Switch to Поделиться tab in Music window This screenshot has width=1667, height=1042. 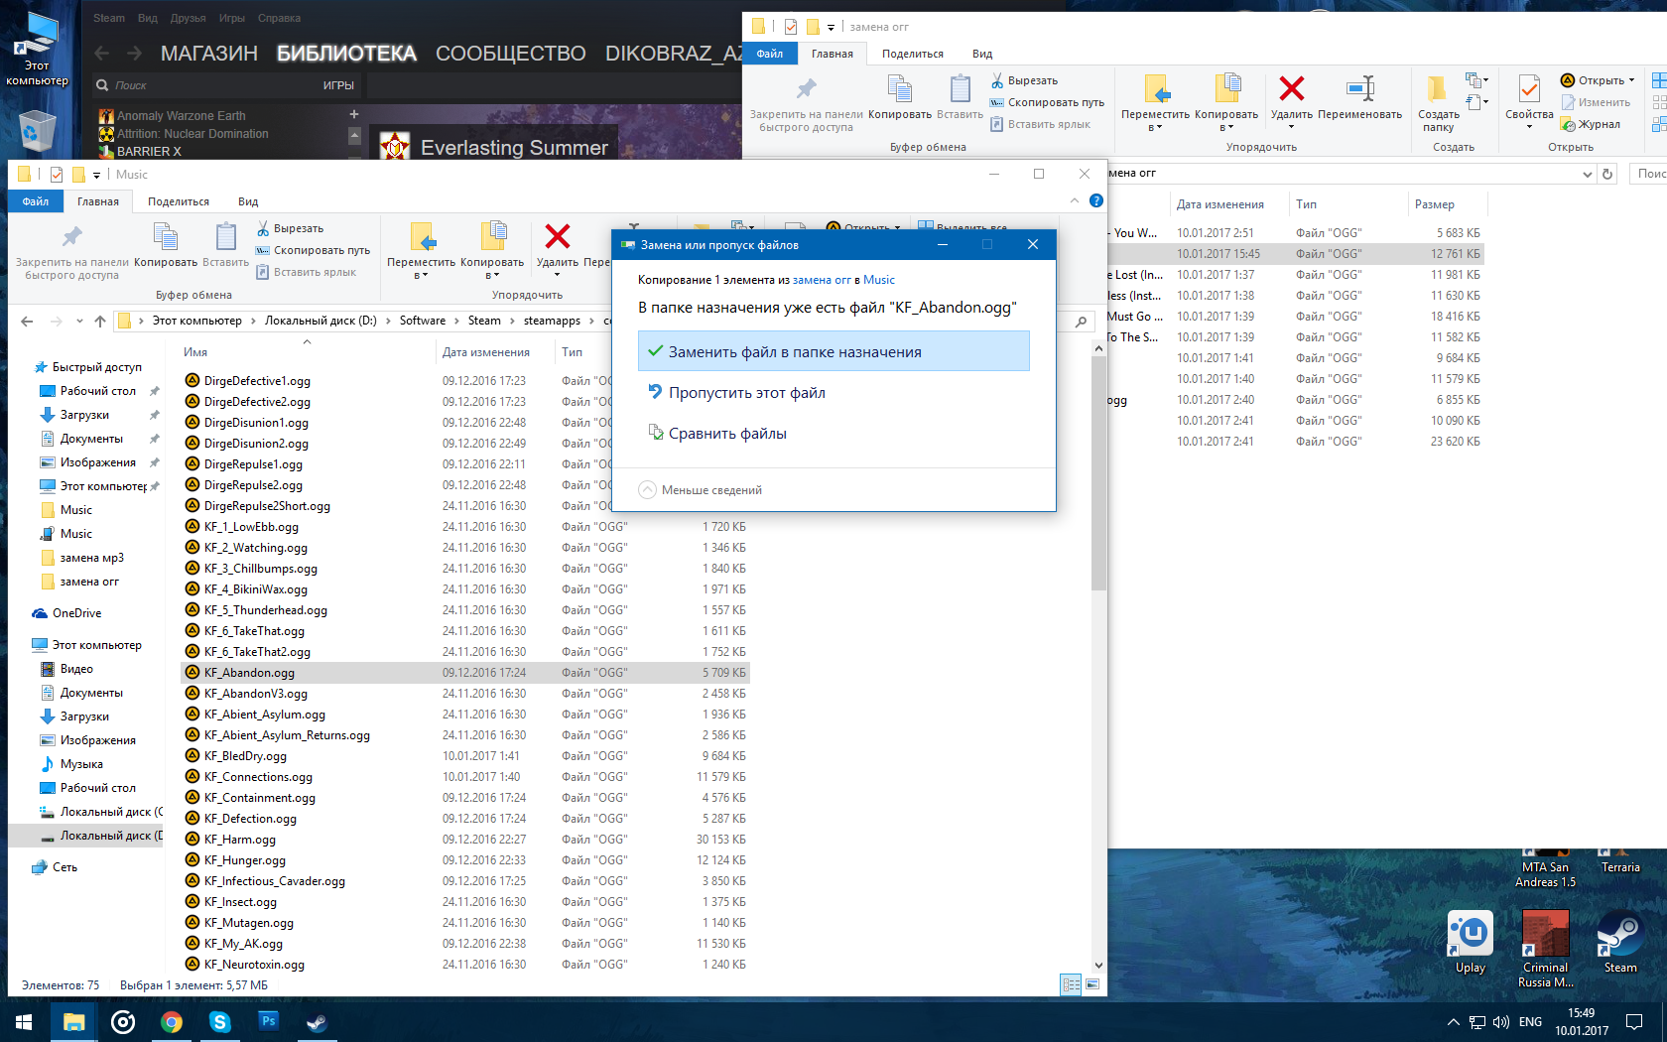[x=179, y=201]
